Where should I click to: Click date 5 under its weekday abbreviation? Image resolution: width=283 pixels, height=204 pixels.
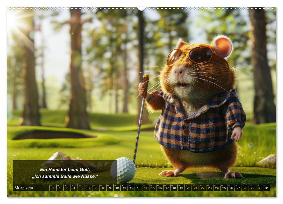(81, 188)
